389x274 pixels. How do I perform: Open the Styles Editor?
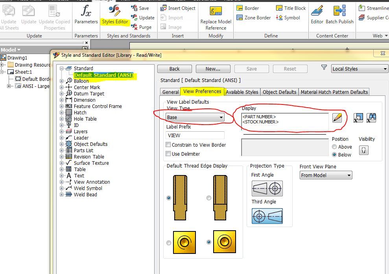115,15
